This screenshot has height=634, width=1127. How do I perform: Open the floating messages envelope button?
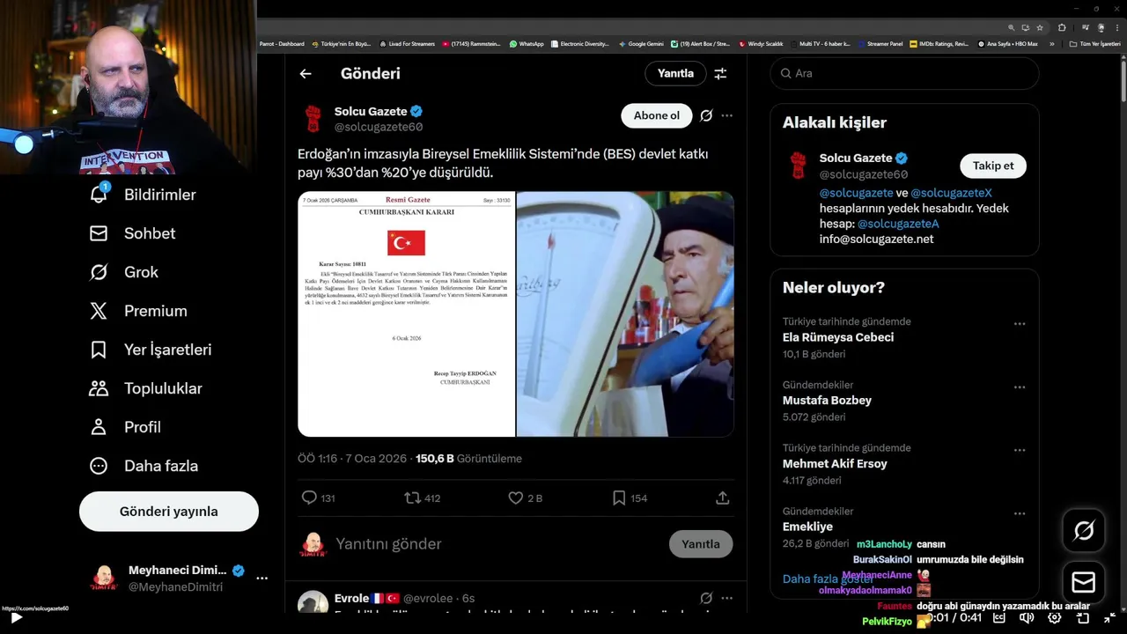click(1084, 583)
